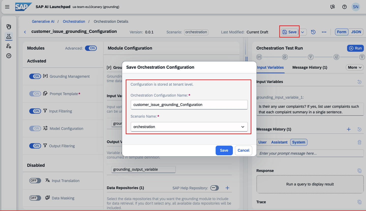Expand the arrow next to toolbar Save
This screenshot has height=211, width=366.
pyautogui.click(x=302, y=32)
